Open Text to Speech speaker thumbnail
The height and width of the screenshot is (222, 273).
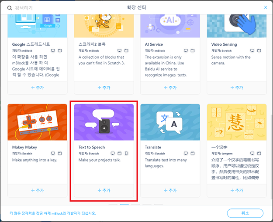coord(104,122)
